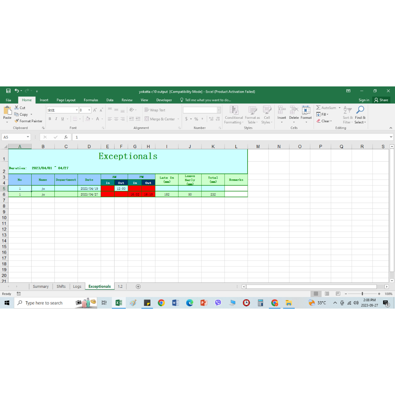The image size is (395, 395).
Task: Click the Insert cells icon
Action: pyautogui.click(x=282, y=110)
